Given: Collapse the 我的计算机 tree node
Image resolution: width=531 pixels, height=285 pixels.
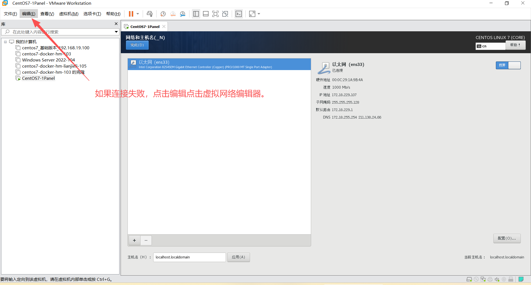Looking at the screenshot, I should click(x=5, y=42).
